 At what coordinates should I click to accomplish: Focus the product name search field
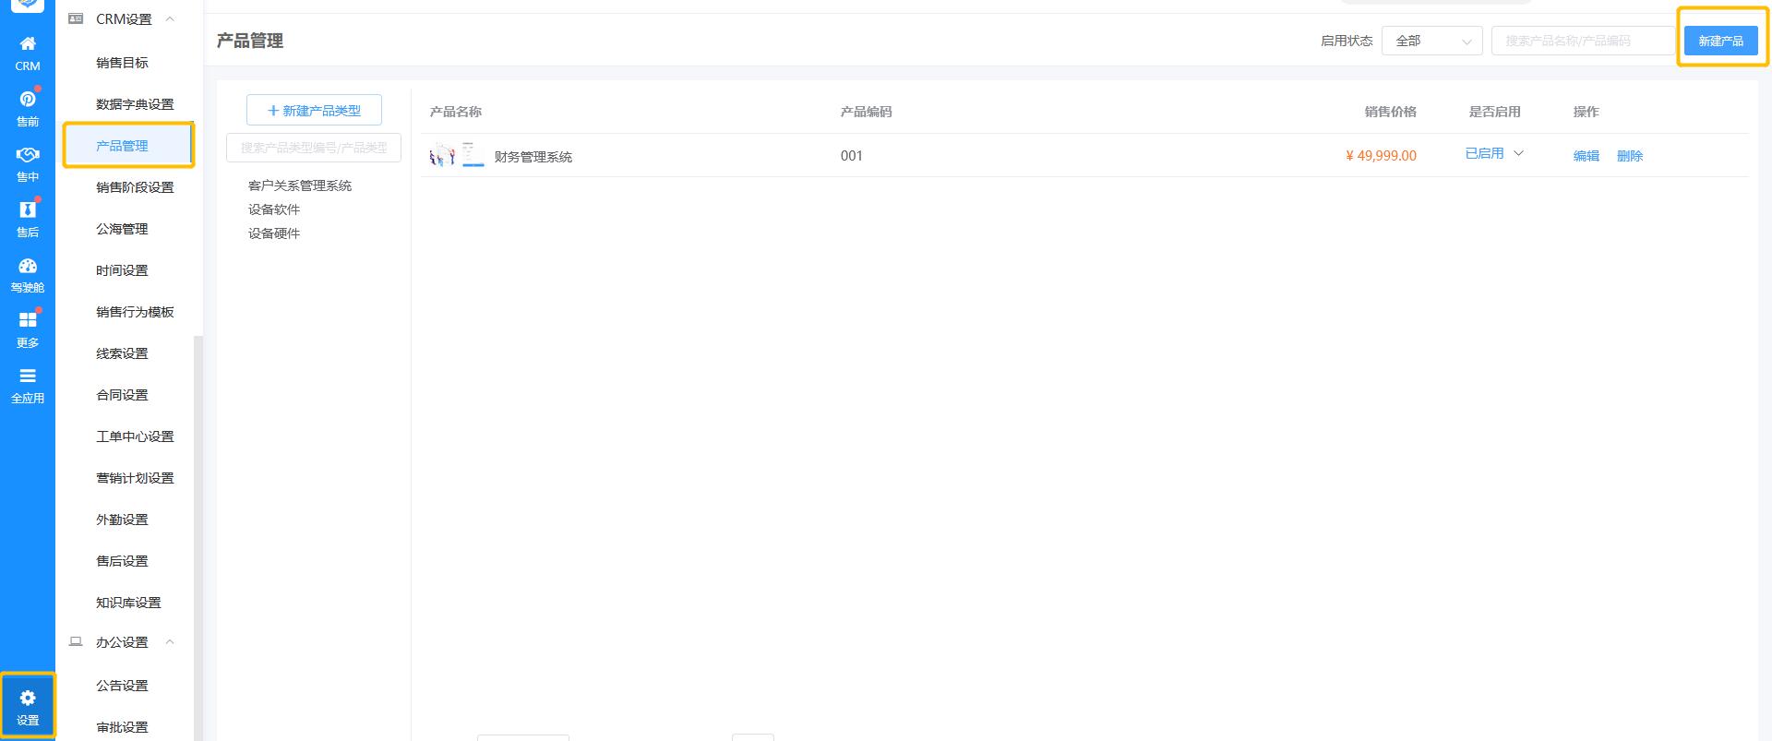pos(1583,41)
